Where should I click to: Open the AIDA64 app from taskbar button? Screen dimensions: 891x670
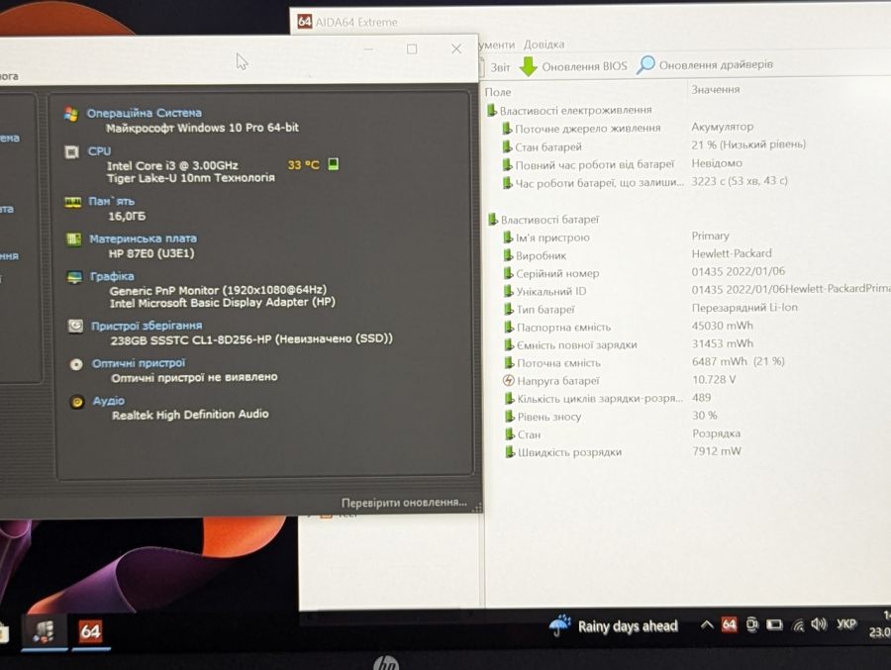[90, 630]
